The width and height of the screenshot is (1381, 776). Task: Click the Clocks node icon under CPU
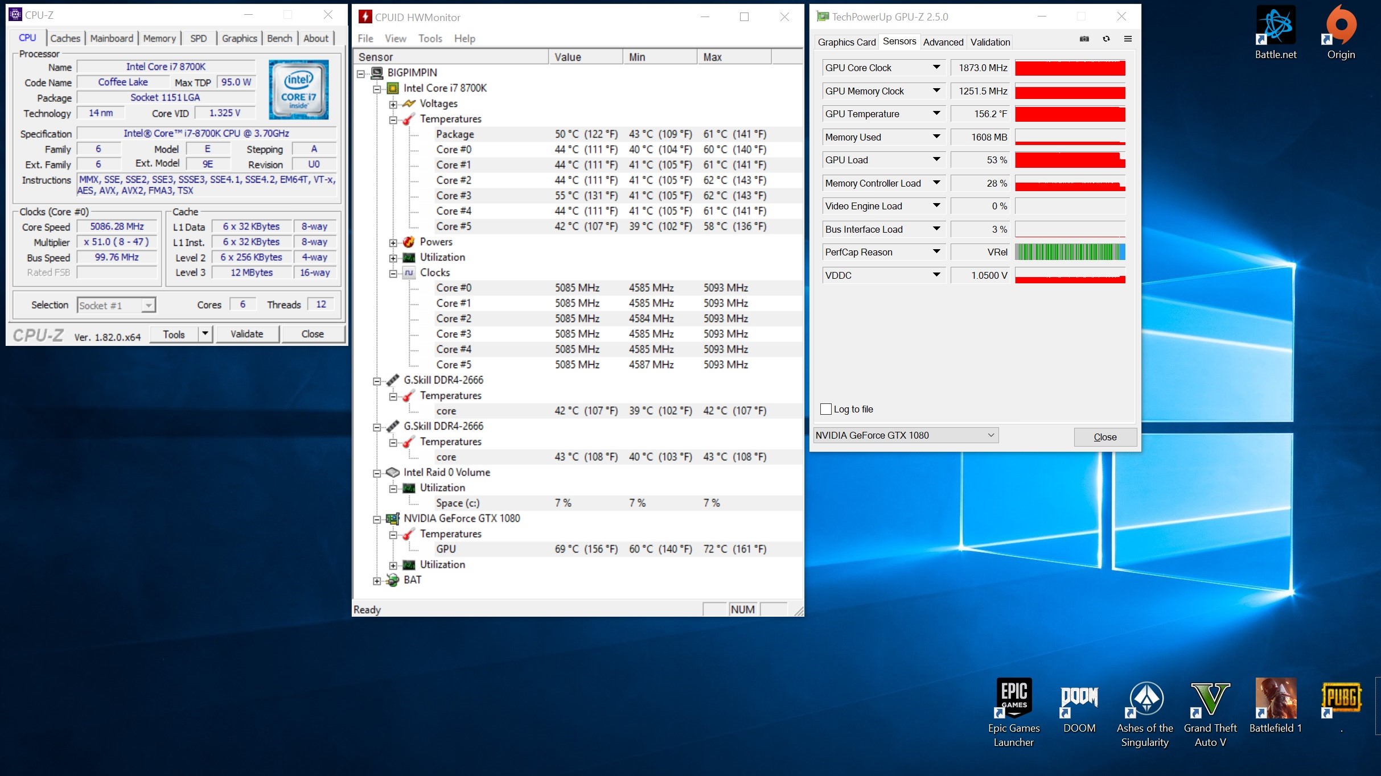(409, 273)
